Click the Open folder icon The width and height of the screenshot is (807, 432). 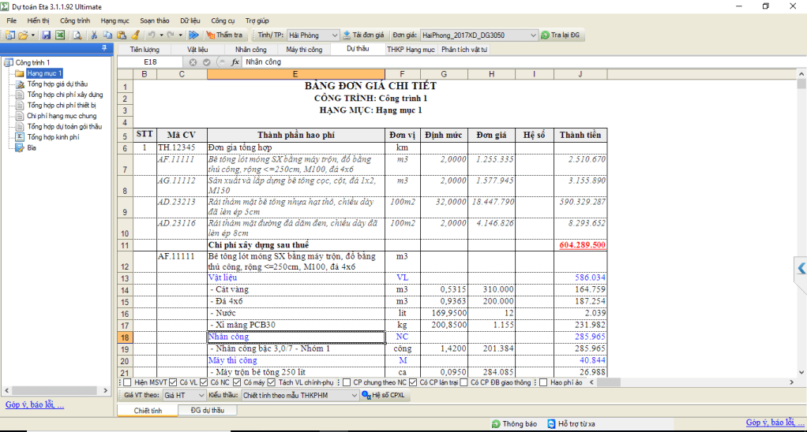[x=24, y=35]
